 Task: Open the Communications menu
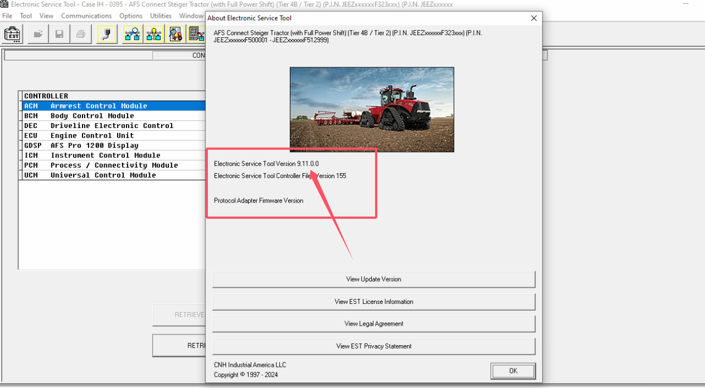tap(86, 16)
